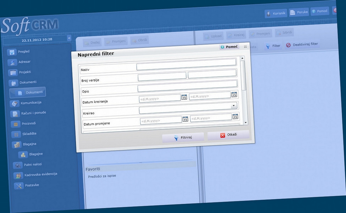Open first calendar picker for Datum promjene
The width and height of the screenshot is (346, 213).
(185, 119)
